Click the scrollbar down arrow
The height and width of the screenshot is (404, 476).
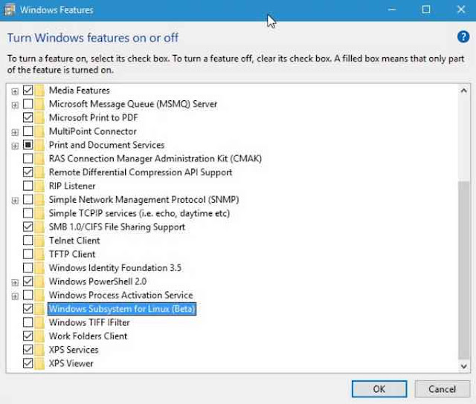tap(463, 366)
